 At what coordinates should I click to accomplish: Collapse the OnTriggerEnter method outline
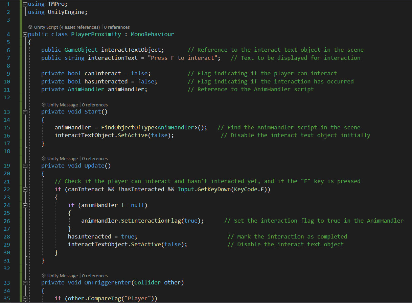point(25,283)
